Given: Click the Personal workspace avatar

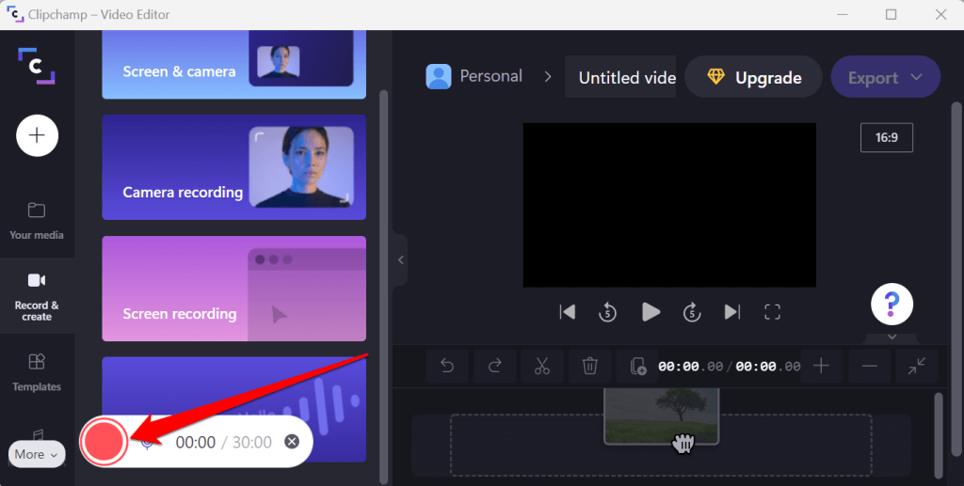Looking at the screenshot, I should (439, 77).
